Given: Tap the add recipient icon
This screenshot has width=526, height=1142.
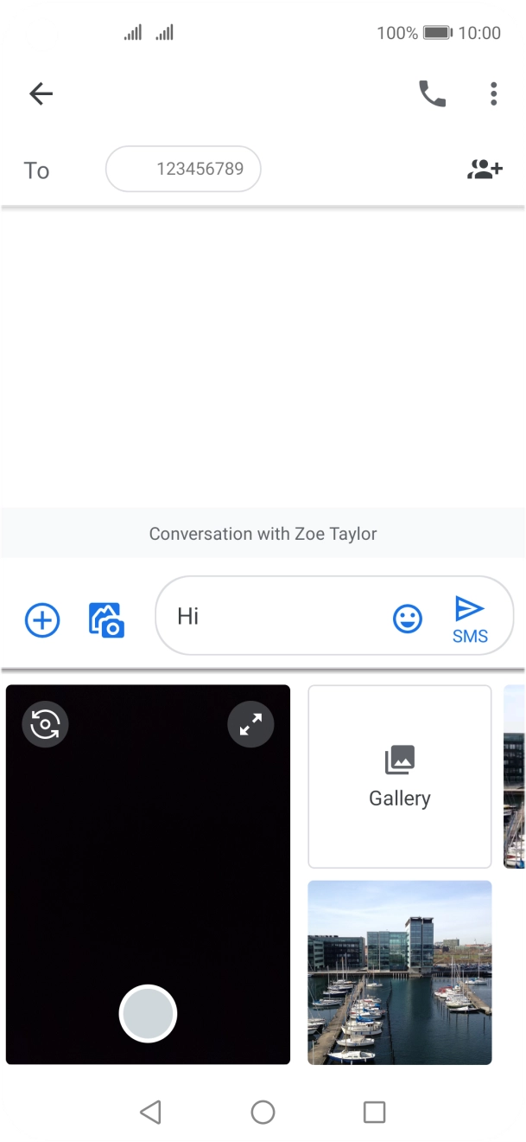Looking at the screenshot, I should tap(485, 170).
